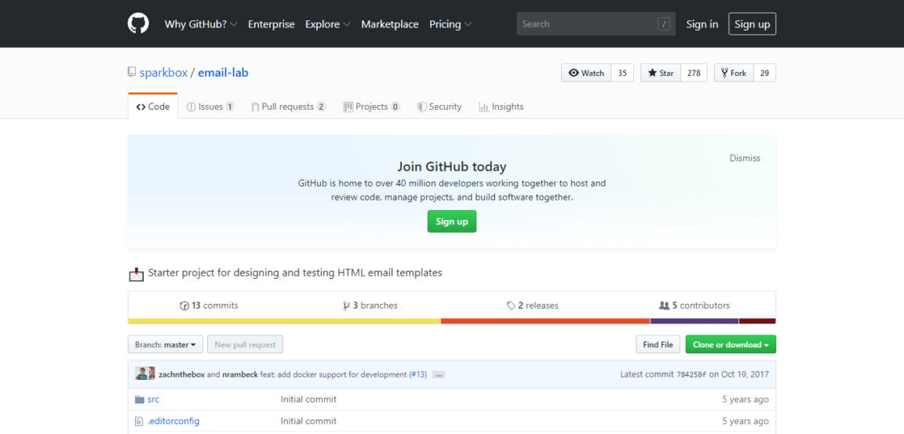Viewport: 904px width, 434px height.
Task: View the 5 contributors list
Action: [x=694, y=306]
